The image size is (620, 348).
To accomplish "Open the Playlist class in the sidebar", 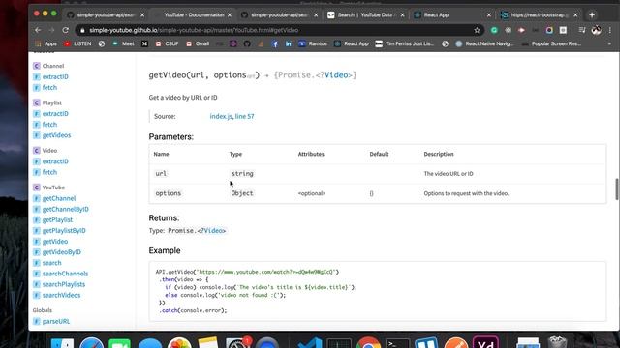I will click(x=52, y=103).
